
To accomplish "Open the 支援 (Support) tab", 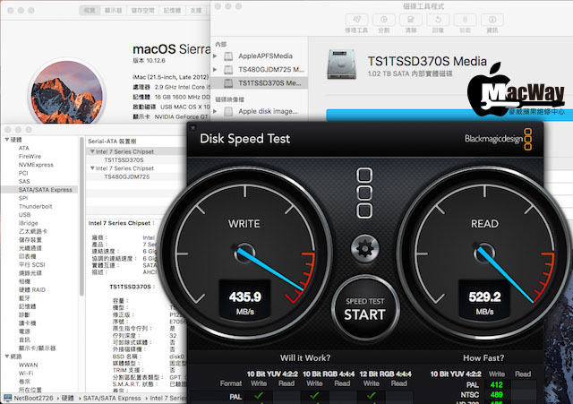I will point(196,10).
